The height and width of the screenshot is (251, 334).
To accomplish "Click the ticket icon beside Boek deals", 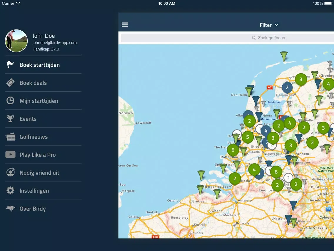I will (x=10, y=82).
